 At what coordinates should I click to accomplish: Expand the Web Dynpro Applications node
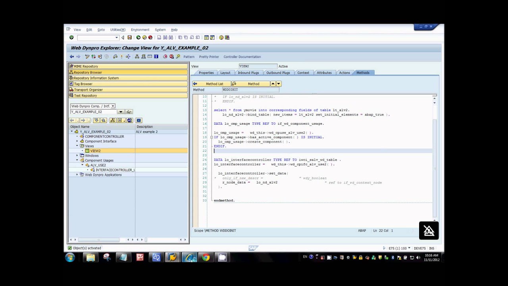tap(77, 175)
